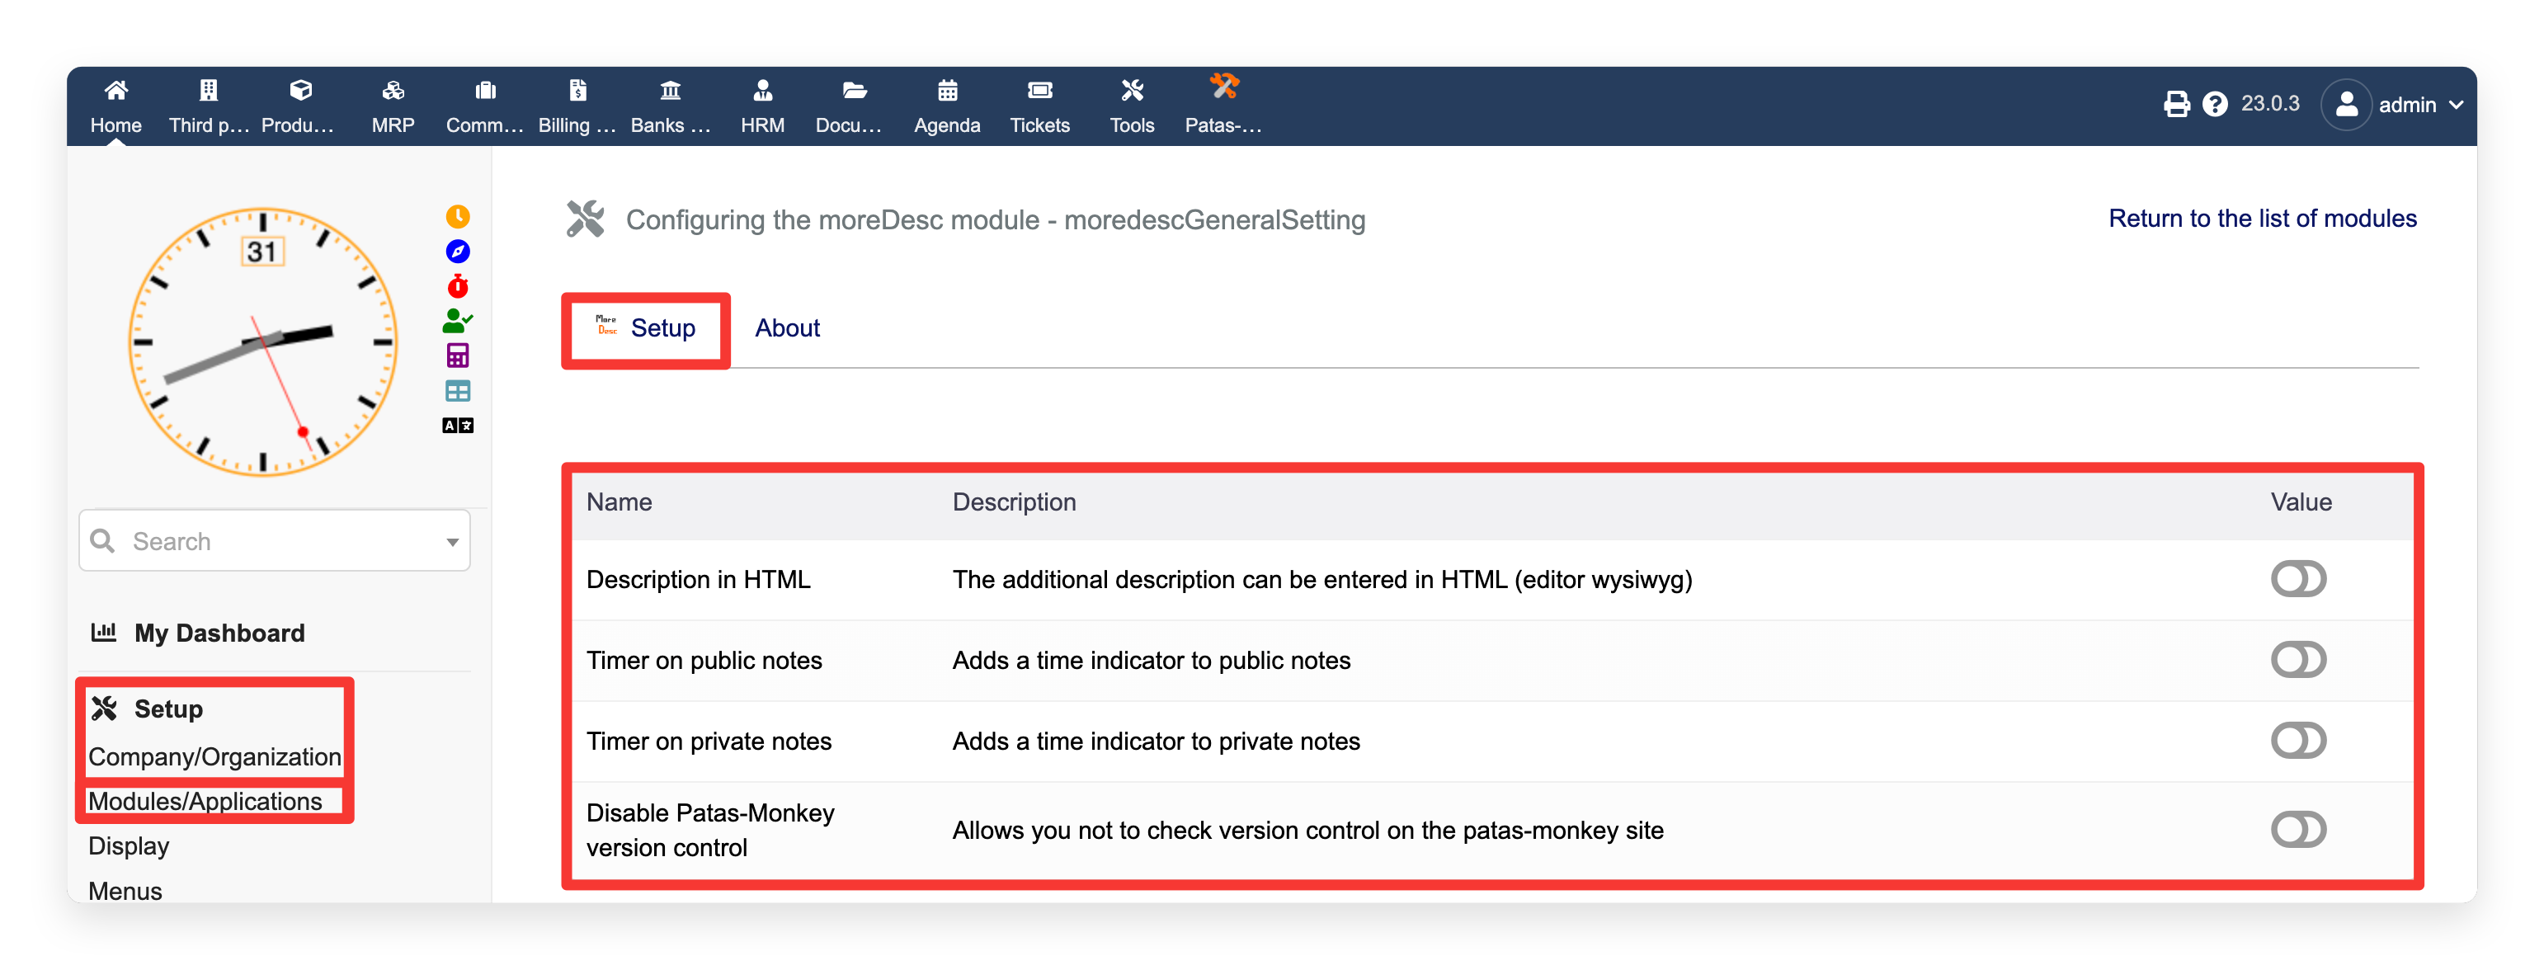
Task: Switch to the Setup tab
Action: coord(646,328)
